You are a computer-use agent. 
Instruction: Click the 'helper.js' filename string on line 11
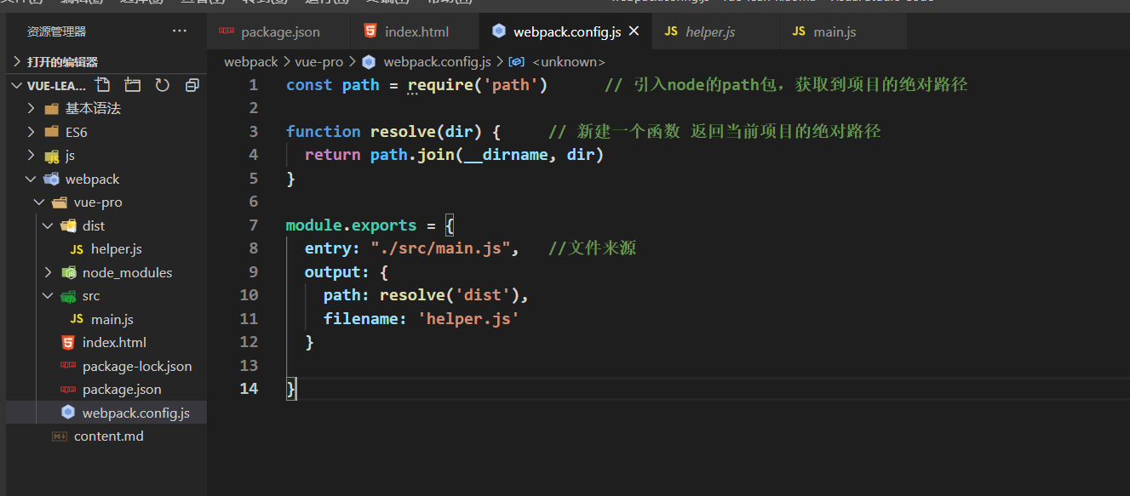pyautogui.click(x=468, y=319)
